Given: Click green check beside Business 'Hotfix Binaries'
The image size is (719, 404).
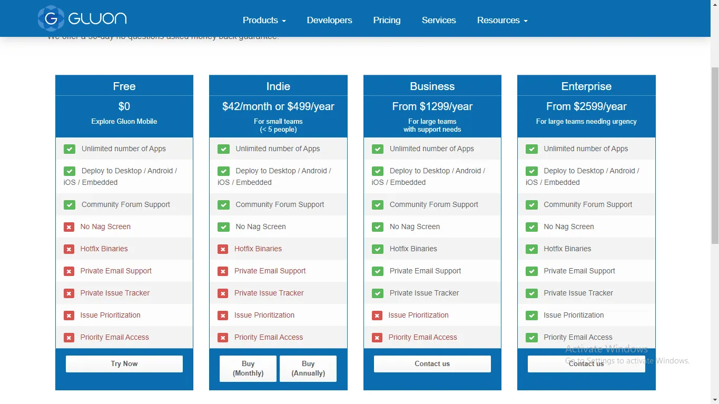Looking at the screenshot, I should (378, 249).
